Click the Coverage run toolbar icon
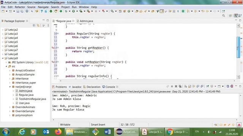 (81, 11)
